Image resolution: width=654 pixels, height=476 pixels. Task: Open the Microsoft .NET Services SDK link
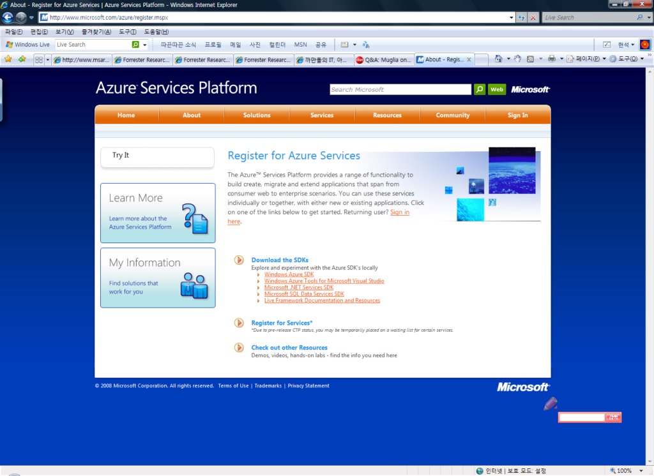pyautogui.click(x=299, y=287)
